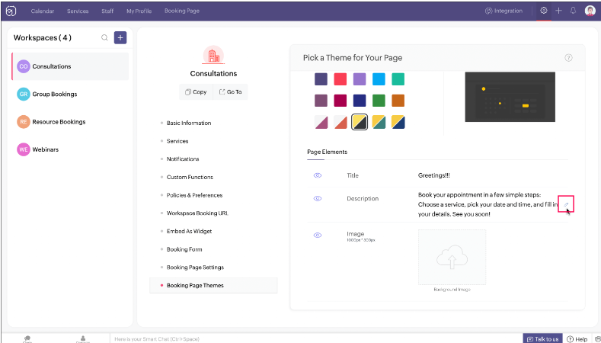Click the help question mark in theme panel

(568, 58)
